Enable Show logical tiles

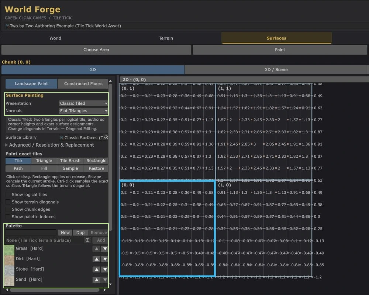click(x=8, y=195)
